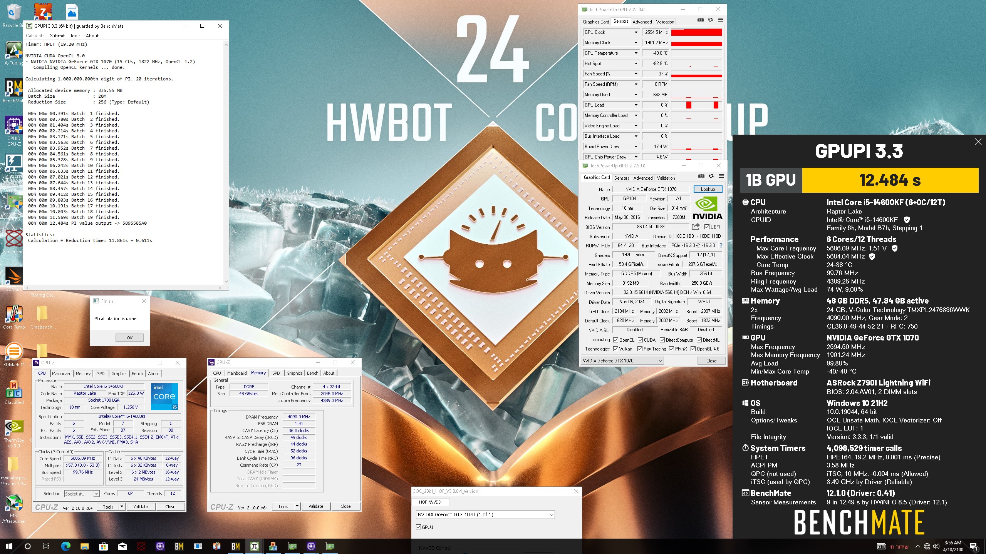The width and height of the screenshot is (986, 554).
Task: Open the MSI Afterburner desktop icon
Action: click(x=14, y=509)
